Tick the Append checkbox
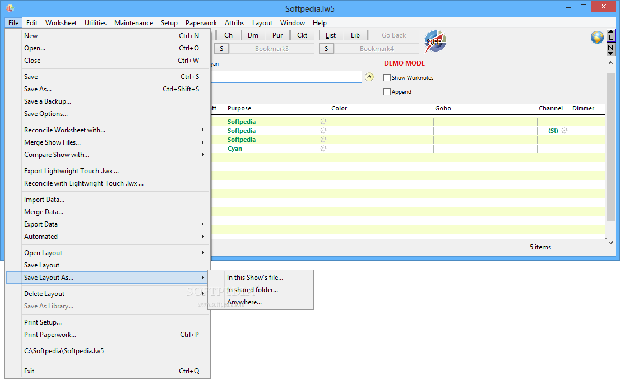The height and width of the screenshot is (379, 620). tap(387, 91)
